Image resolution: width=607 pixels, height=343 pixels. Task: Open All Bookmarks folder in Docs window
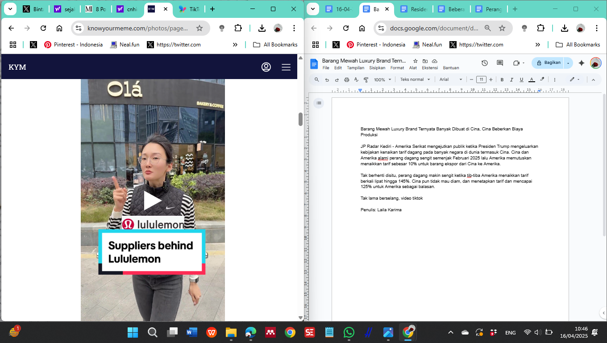[x=578, y=45]
